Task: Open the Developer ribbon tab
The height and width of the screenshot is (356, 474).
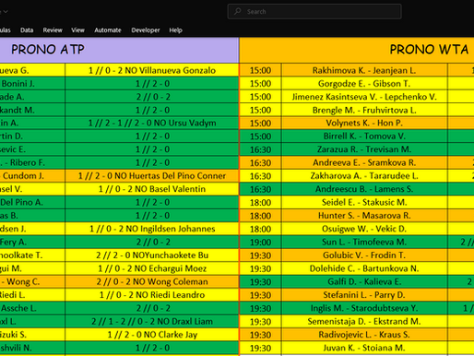Action: coord(146,30)
